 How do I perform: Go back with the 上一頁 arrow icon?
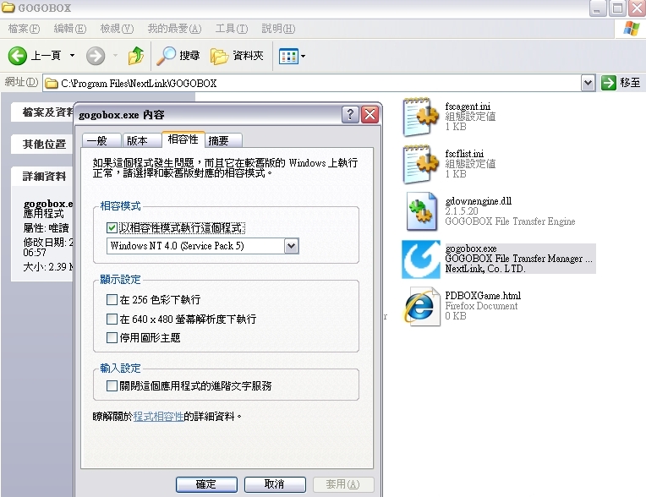pyautogui.click(x=17, y=56)
